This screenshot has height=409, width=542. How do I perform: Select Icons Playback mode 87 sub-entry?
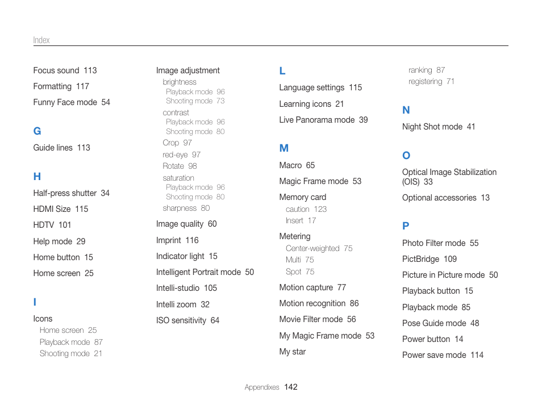pos(71,343)
